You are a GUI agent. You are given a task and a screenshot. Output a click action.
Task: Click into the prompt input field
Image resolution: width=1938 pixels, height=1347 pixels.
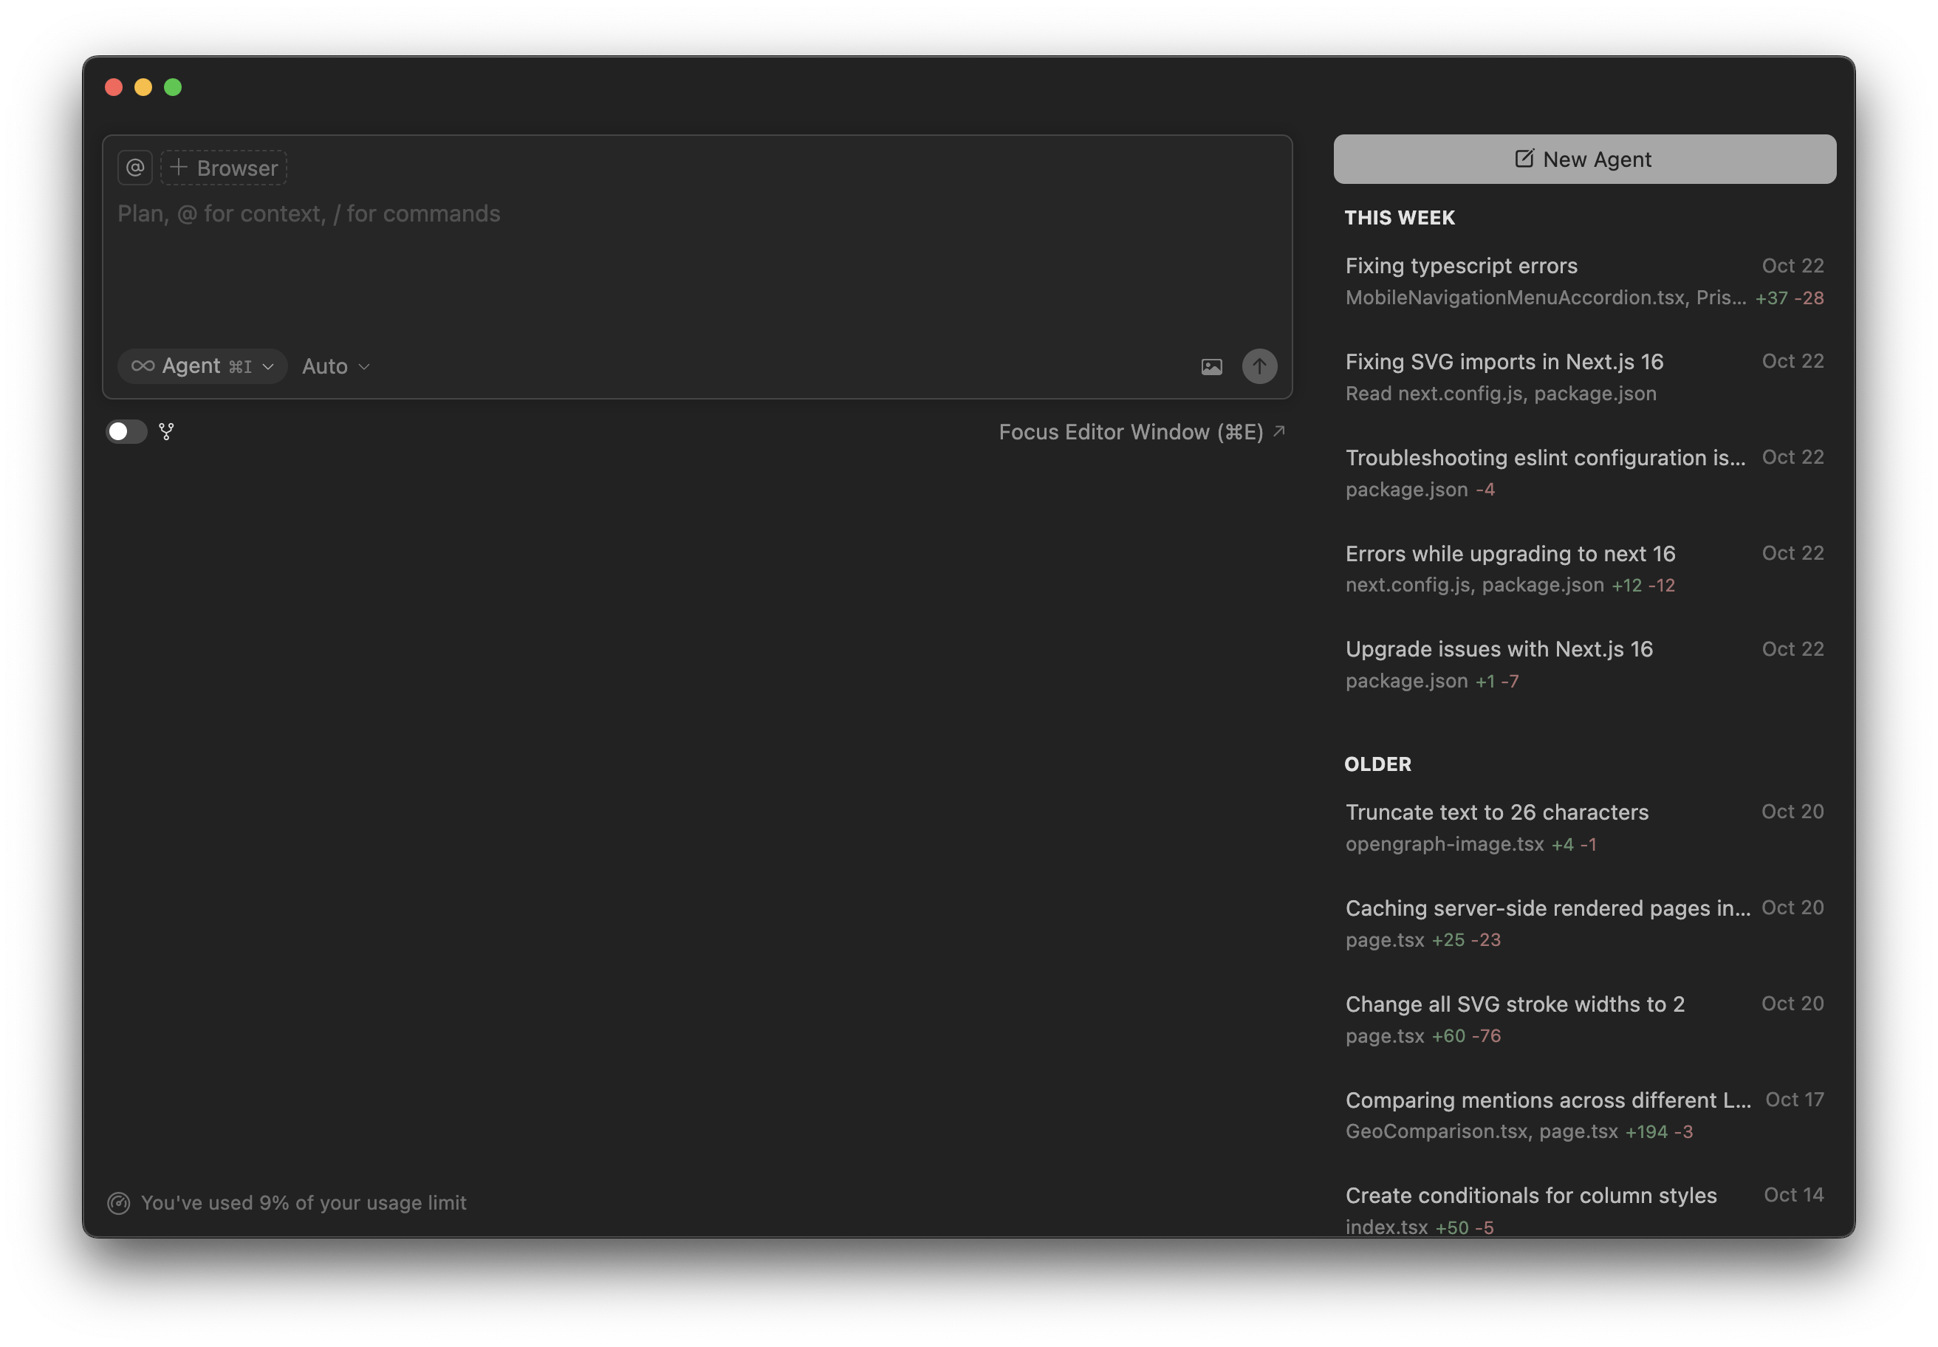(x=591, y=253)
